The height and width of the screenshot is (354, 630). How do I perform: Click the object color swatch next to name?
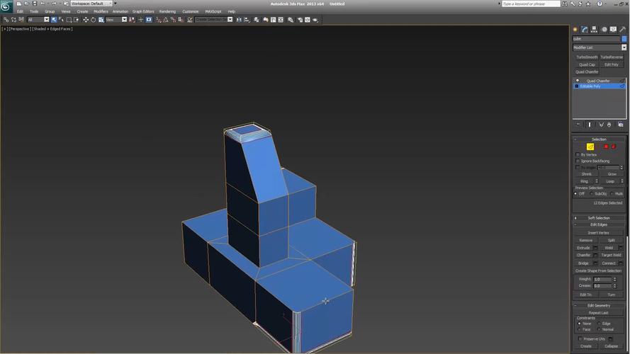coord(624,39)
